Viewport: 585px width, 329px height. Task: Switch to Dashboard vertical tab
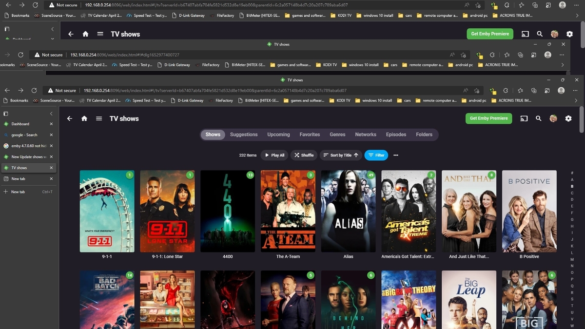28,124
